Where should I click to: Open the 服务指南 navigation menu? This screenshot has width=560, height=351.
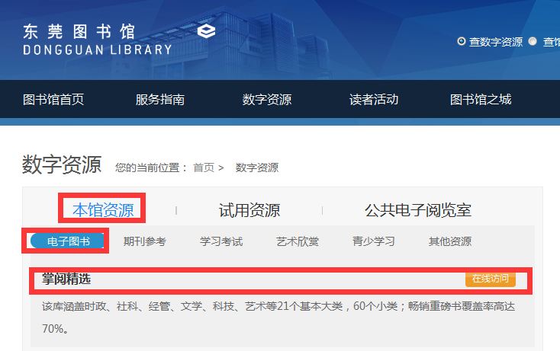coord(160,100)
